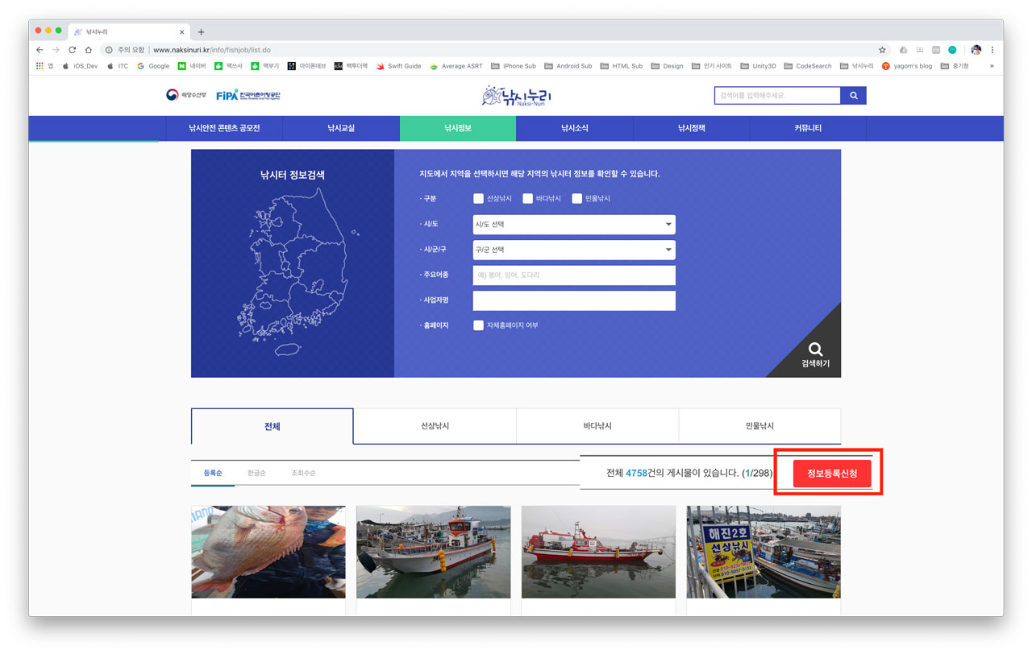
Task: Open the 해진2호 boat thumbnail
Action: tap(763, 552)
